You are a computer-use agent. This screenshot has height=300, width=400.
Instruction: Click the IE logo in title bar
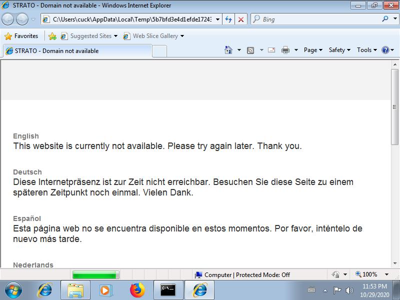tap(5, 5)
